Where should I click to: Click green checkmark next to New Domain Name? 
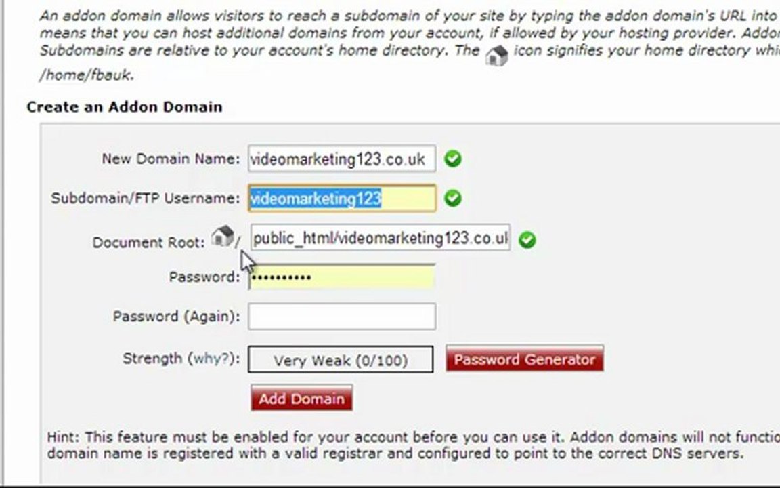pos(453,159)
